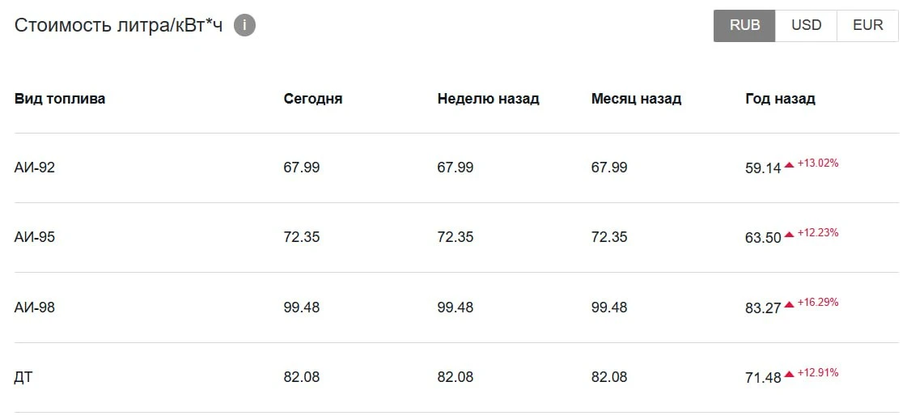Click red up-arrow beside АИ-98 yearly price

click(x=789, y=304)
